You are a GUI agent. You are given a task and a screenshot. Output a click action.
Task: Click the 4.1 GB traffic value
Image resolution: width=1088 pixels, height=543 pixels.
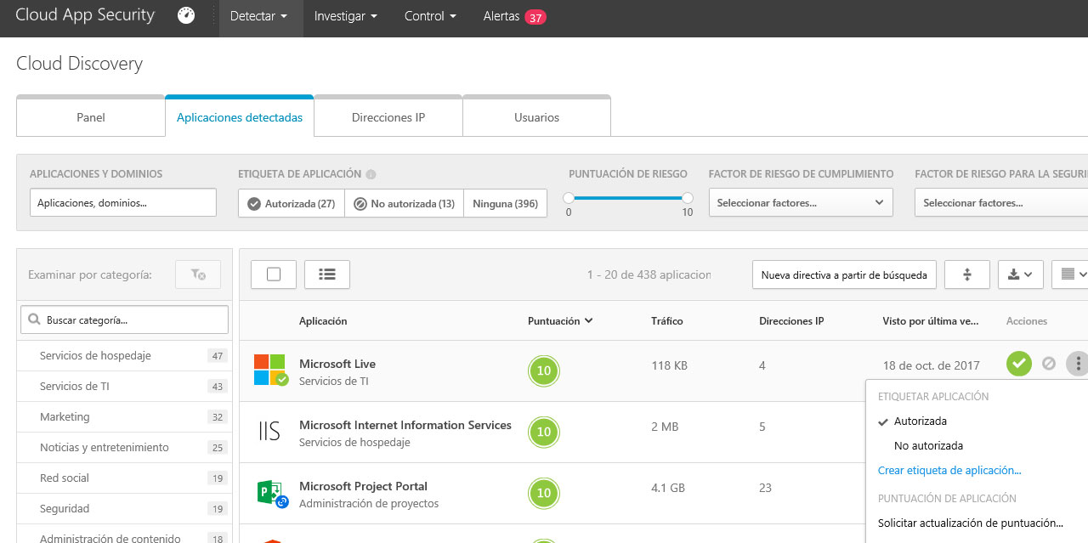pyautogui.click(x=668, y=488)
